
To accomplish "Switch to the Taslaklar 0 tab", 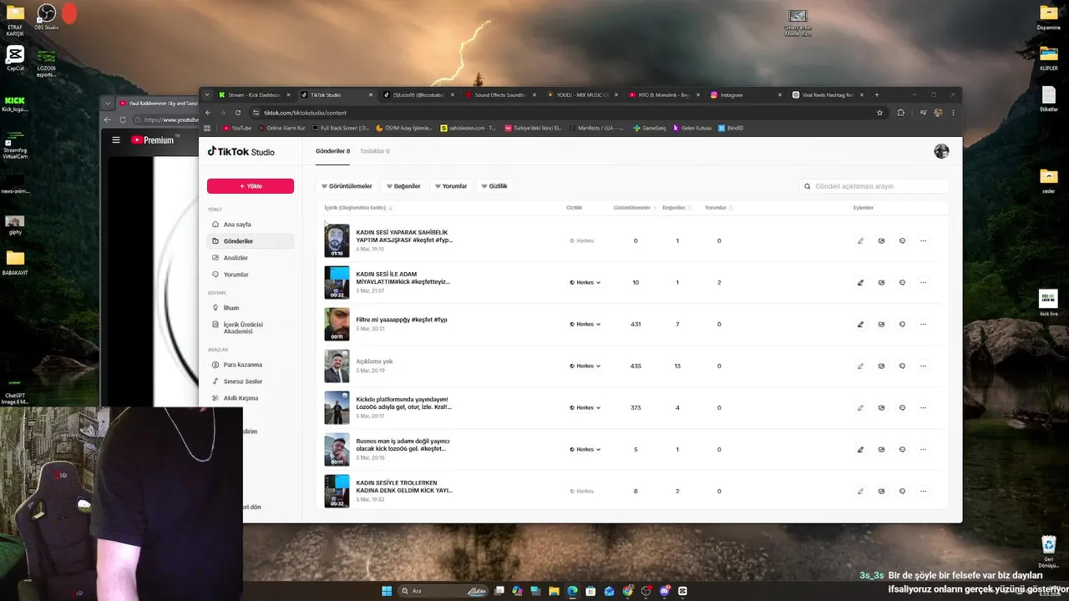I will pyautogui.click(x=375, y=151).
